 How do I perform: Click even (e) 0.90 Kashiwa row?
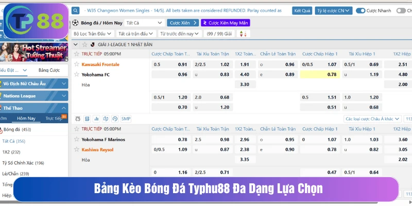point(278,149)
